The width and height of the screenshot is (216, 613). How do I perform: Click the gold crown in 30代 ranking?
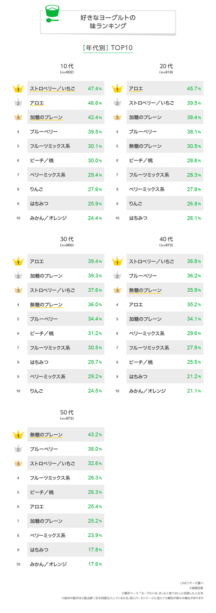pos(18,261)
